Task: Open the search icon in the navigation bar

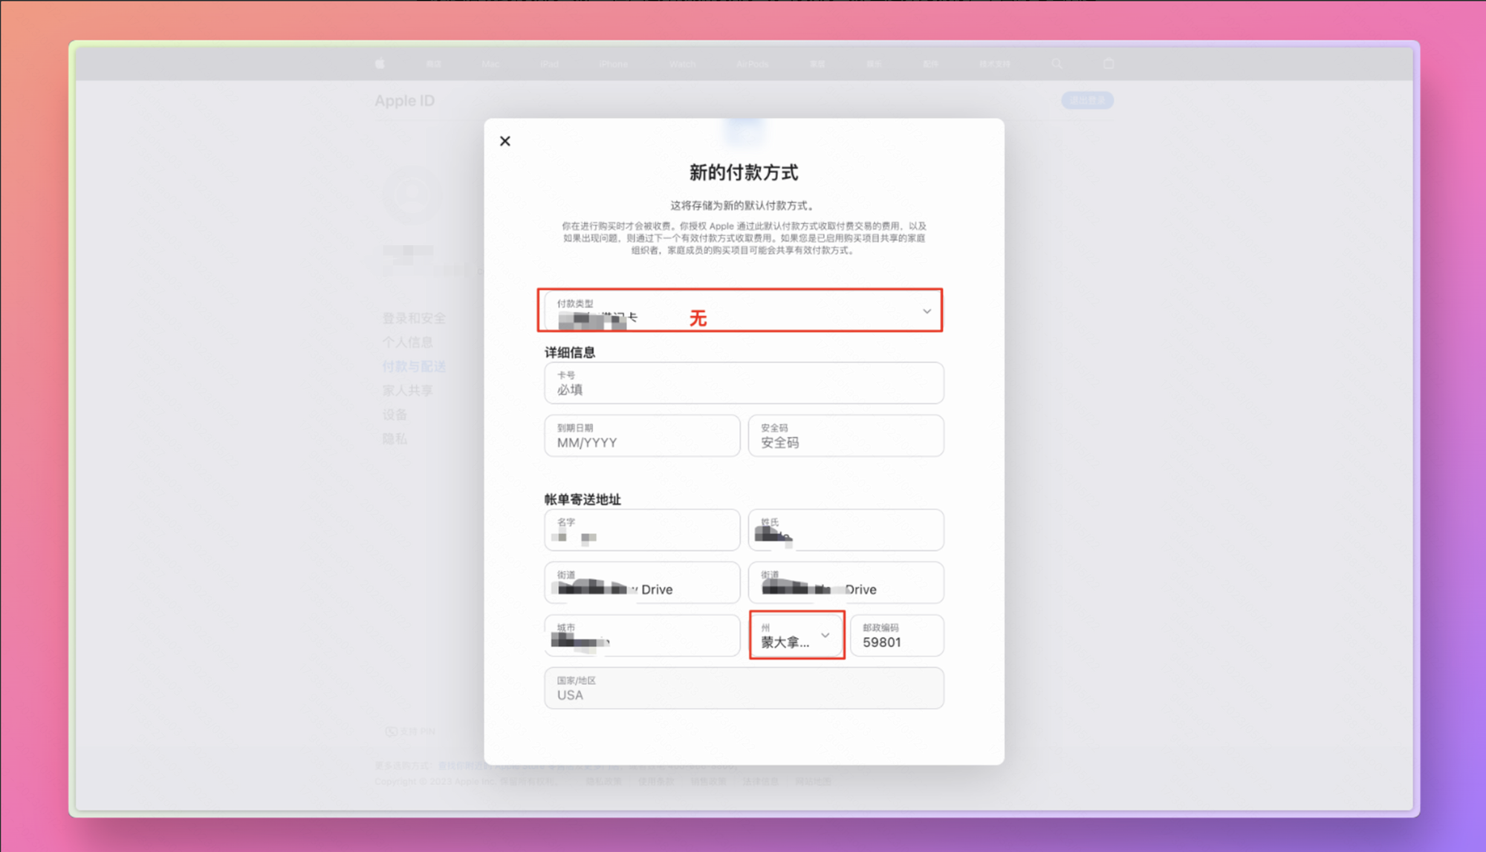Action: tap(1057, 64)
